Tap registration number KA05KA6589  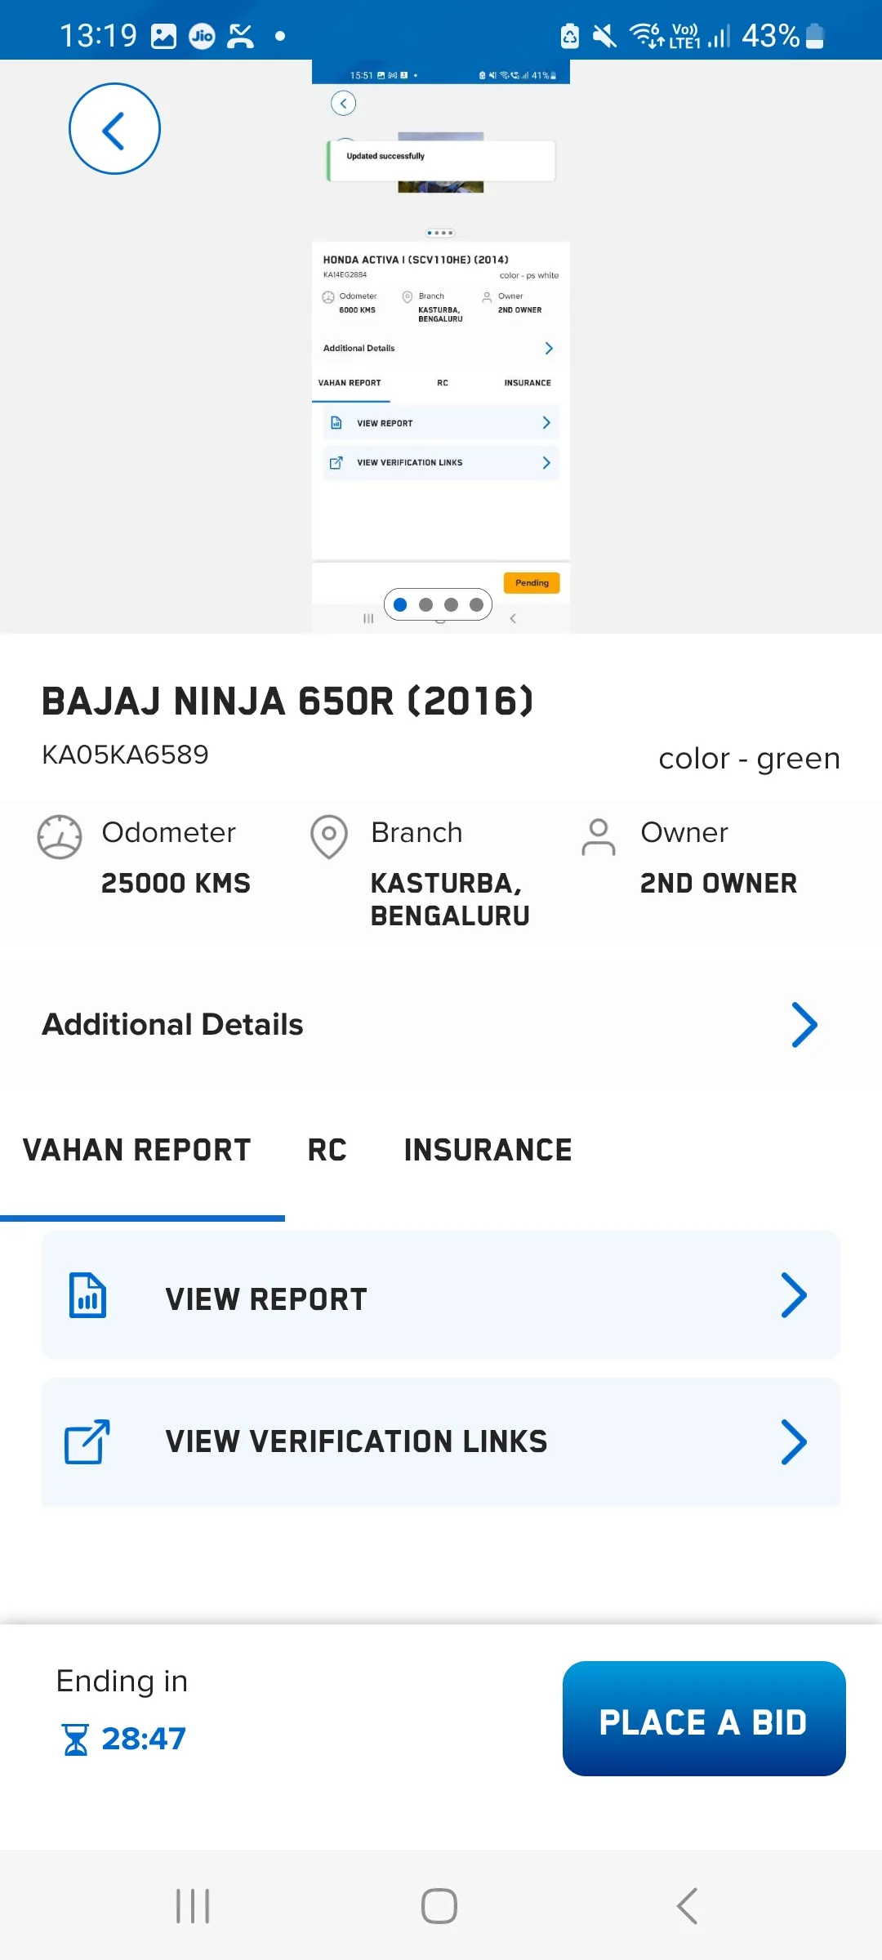[x=125, y=754]
